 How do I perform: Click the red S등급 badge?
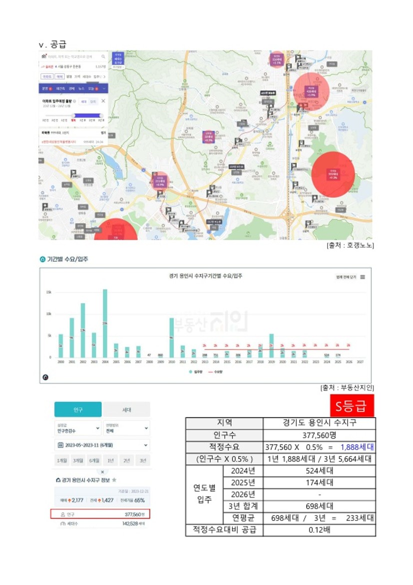[x=352, y=405]
